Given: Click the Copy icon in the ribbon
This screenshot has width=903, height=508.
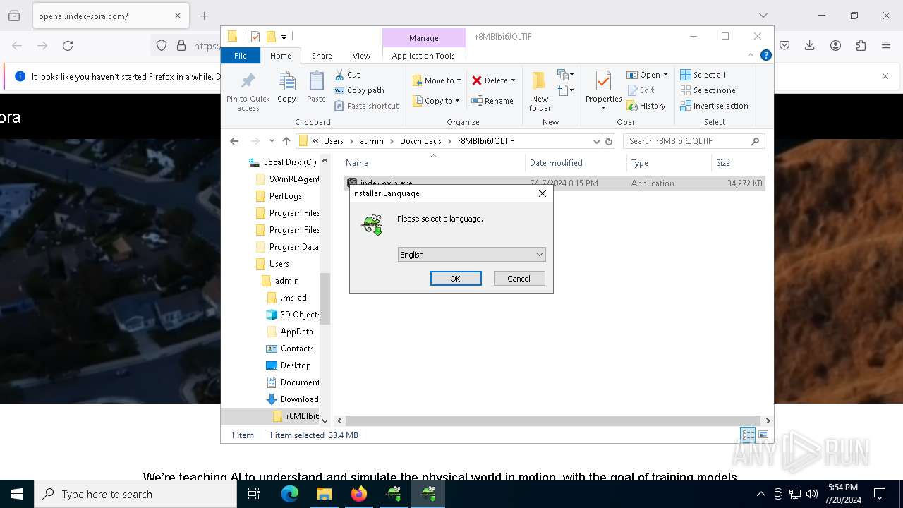Looking at the screenshot, I should 287,82.
